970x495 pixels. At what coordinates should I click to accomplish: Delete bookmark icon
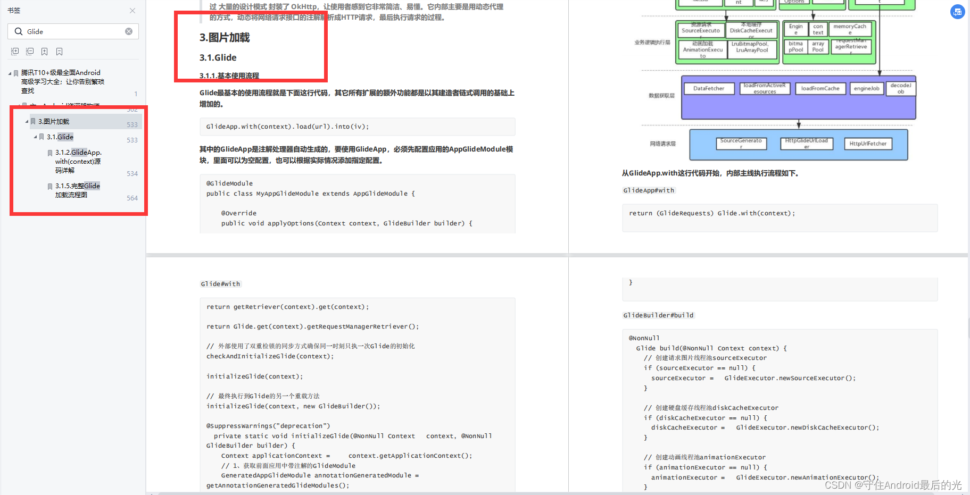pos(60,52)
